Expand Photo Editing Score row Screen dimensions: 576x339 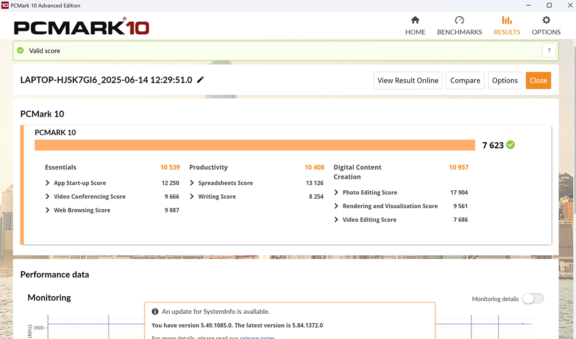click(x=336, y=193)
